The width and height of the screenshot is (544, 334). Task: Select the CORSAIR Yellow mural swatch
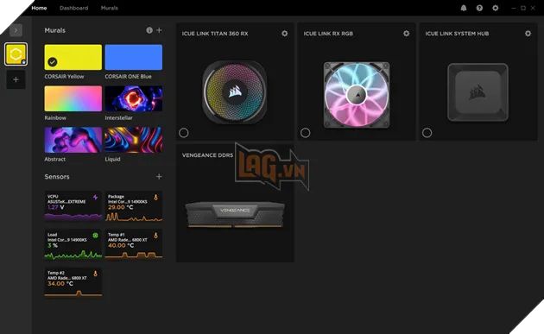pos(73,57)
